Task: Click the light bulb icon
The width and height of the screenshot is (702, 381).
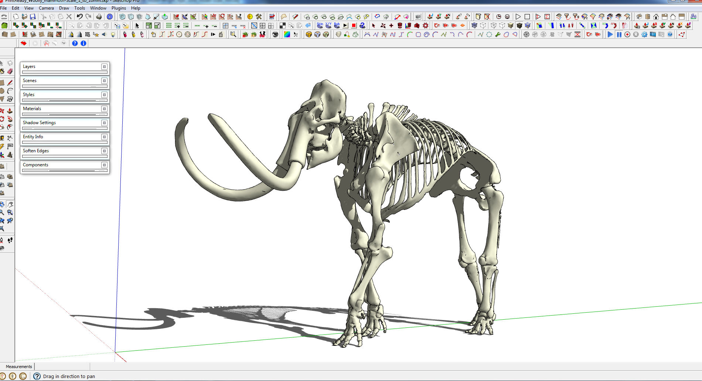Action: 113,34
